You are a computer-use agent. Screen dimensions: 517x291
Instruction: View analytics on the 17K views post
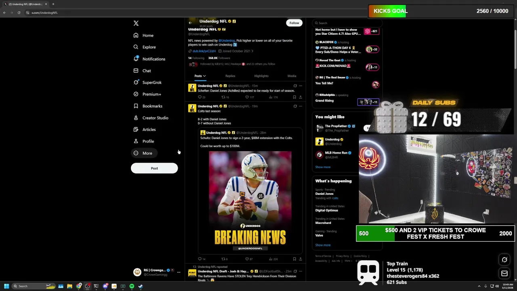(x=273, y=97)
